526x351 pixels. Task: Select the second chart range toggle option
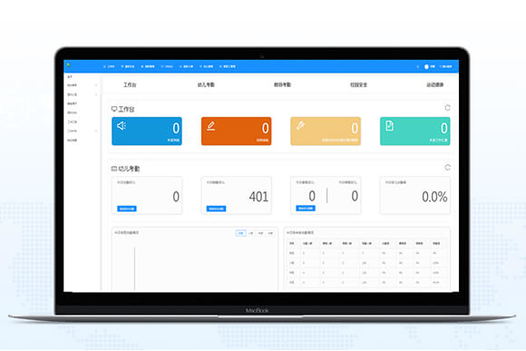click(251, 233)
